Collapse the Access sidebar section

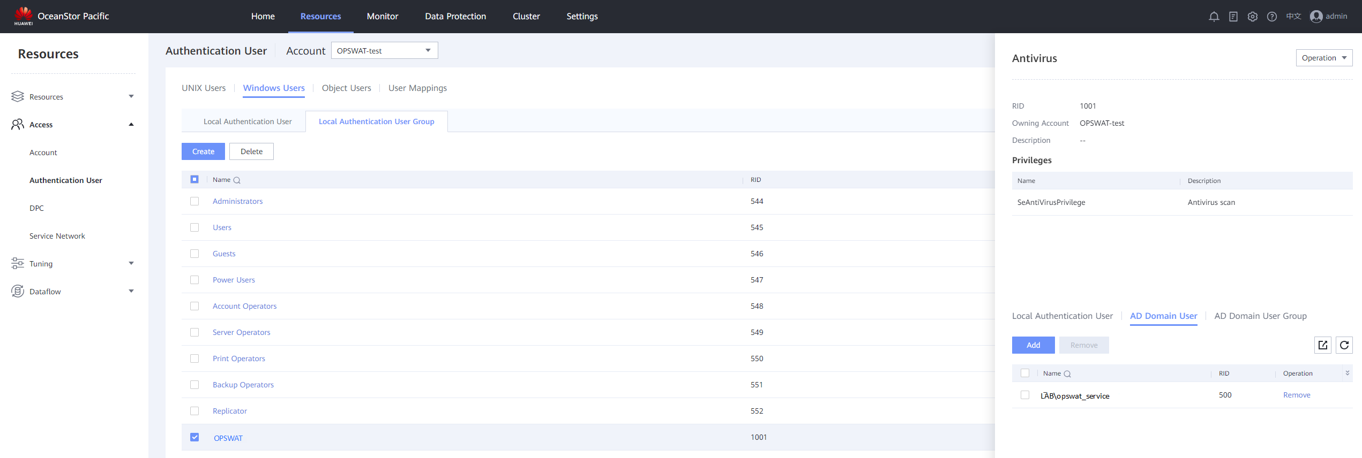tap(131, 124)
